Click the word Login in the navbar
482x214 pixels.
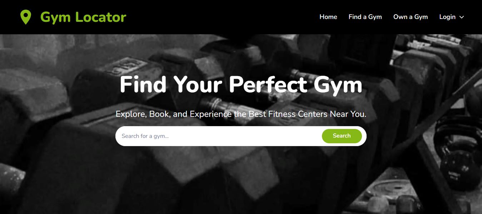(x=447, y=17)
